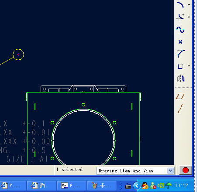Expand hidden tray icons arrow
Viewport: 197px width, 192px height.
coord(137,185)
